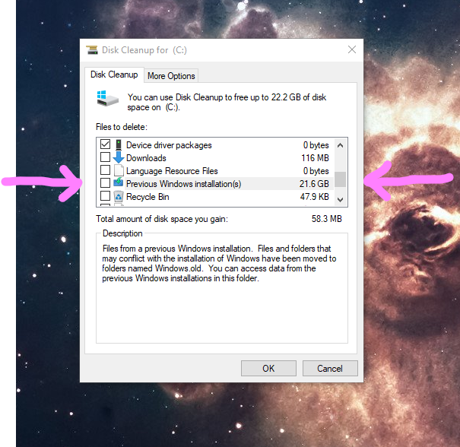The height and width of the screenshot is (447, 460).
Task: Click the Description group heading
Action: 122,233
